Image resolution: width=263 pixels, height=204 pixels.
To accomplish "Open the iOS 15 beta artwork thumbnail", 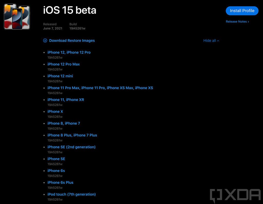I will coord(16,16).
